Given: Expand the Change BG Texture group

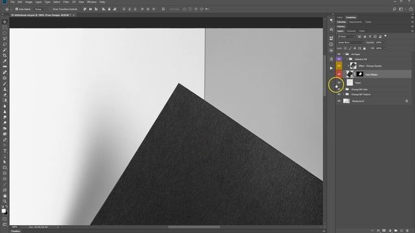Looking at the screenshot, I should coord(344,94).
